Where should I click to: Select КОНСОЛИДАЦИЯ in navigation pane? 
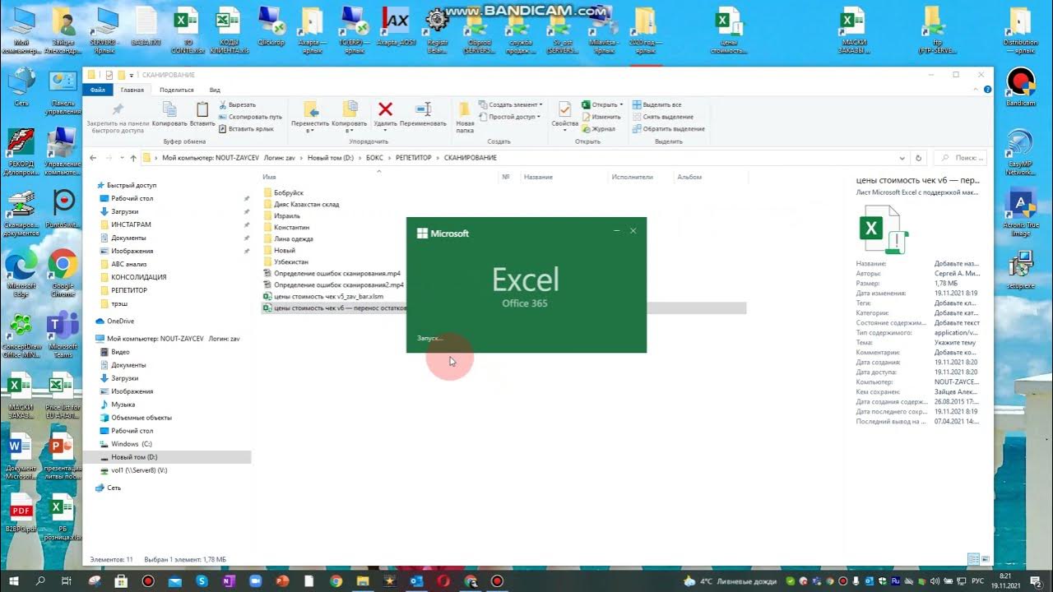point(138,277)
